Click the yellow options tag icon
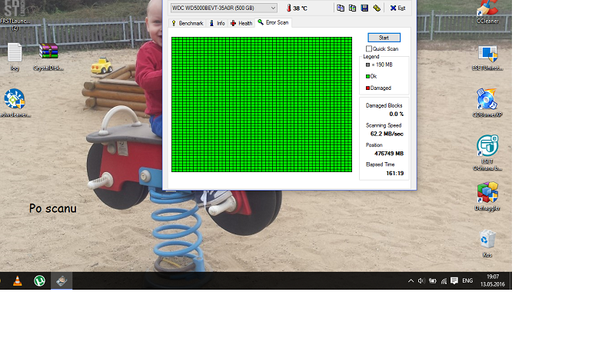615x345 pixels. point(377,8)
